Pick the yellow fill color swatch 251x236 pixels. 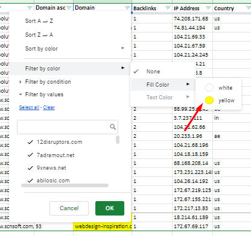[209, 101]
